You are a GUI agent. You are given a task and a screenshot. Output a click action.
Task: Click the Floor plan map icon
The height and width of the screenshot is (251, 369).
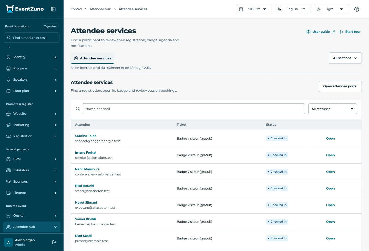pos(8,91)
